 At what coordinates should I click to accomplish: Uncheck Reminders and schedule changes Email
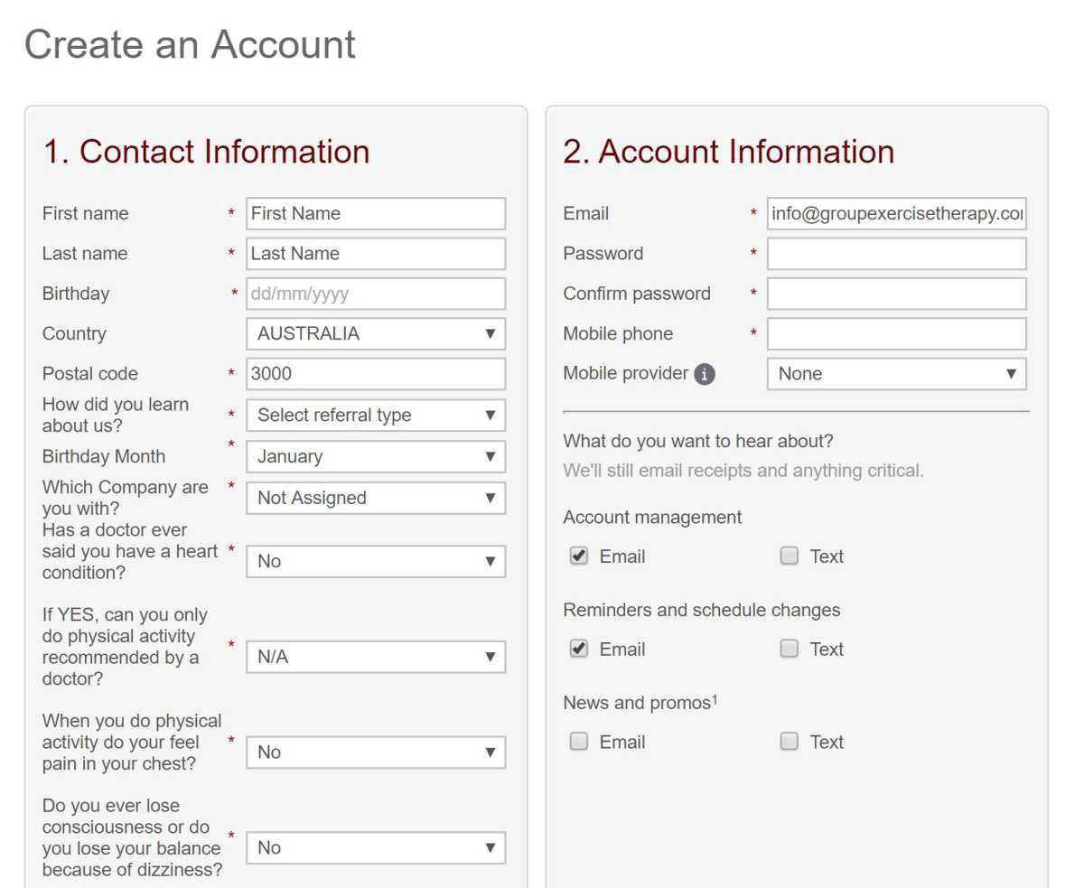[579, 650]
